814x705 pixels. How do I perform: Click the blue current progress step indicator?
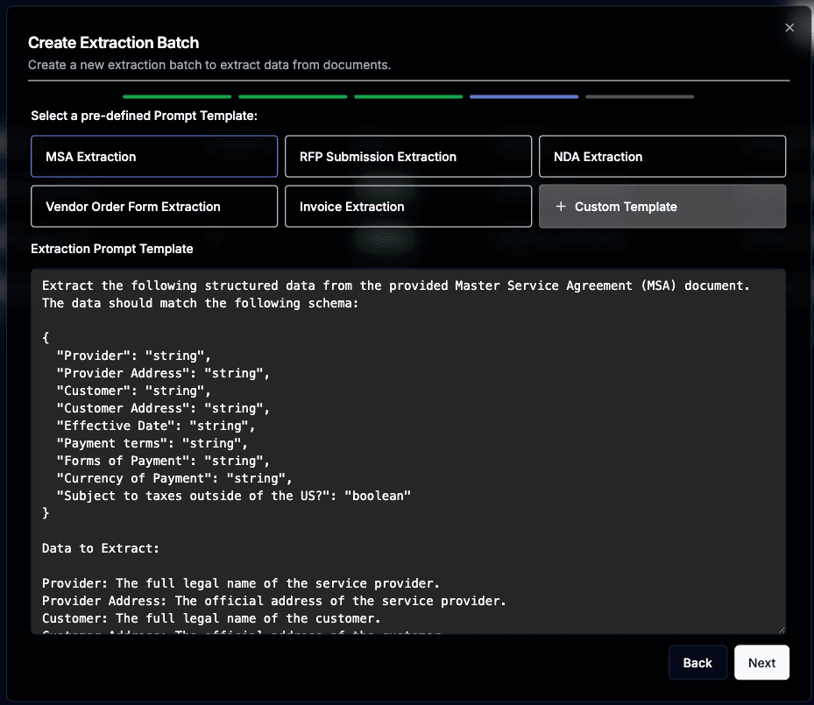pyautogui.click(x=523, y=96)
